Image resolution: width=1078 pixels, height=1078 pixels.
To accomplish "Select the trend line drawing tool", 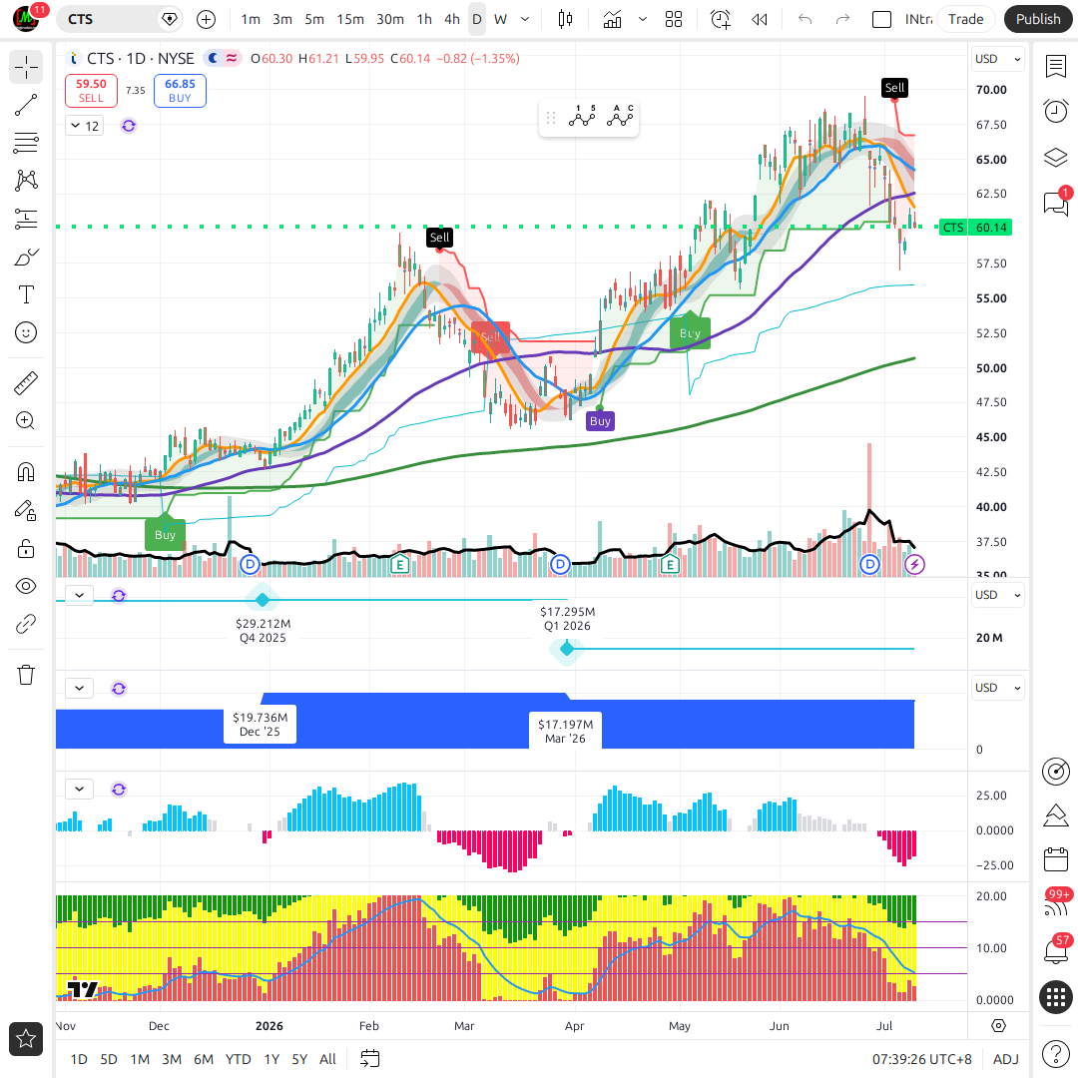I will [x=26, y=105].
